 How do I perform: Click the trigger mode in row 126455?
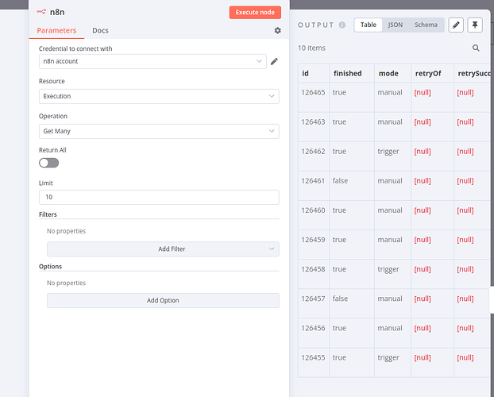pos(388,358)
